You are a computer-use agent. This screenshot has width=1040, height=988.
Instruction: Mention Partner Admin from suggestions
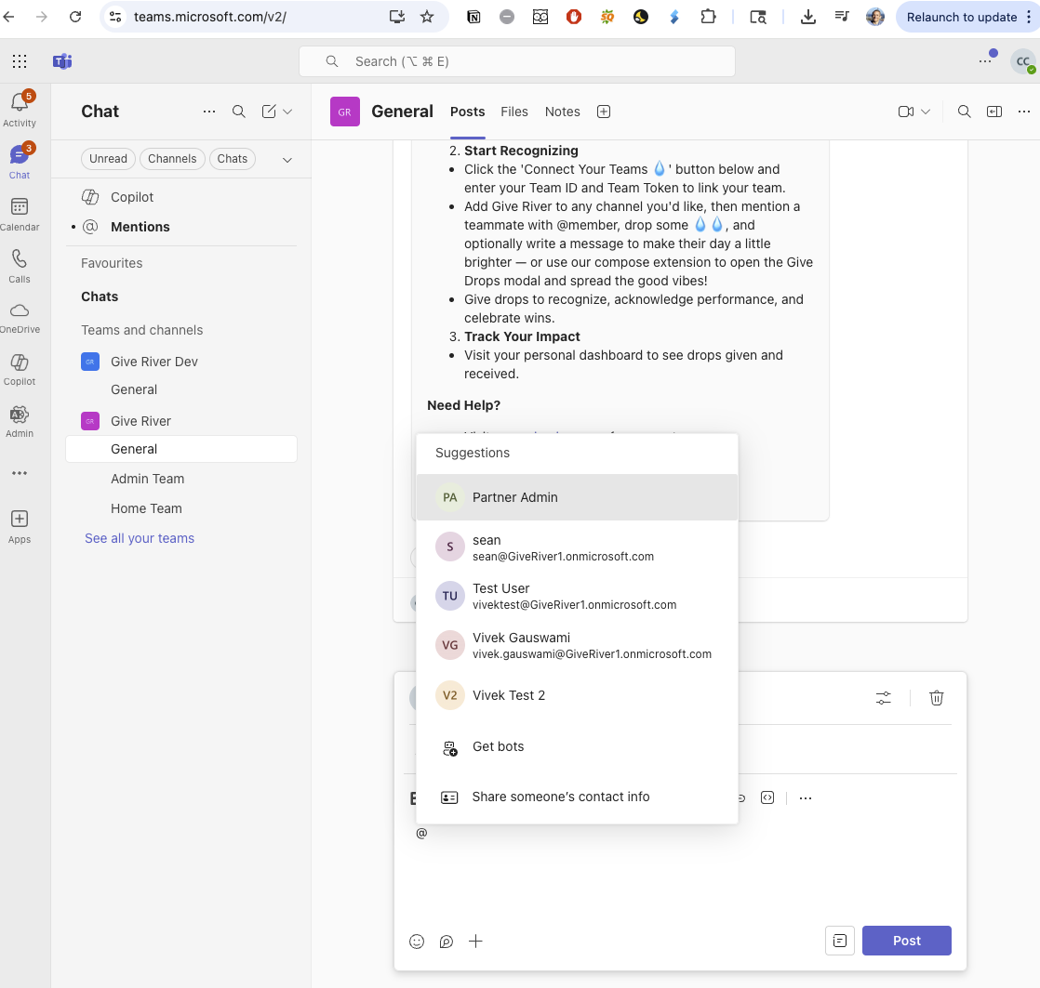point(577,497)
